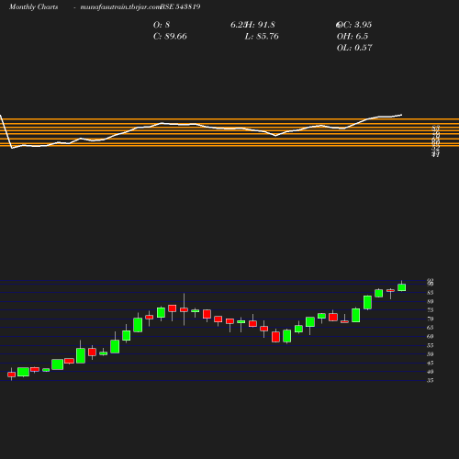Click the "OH: 6.5" value
The width and height of the screenshot is (459, 459).
tap(353, 36)
